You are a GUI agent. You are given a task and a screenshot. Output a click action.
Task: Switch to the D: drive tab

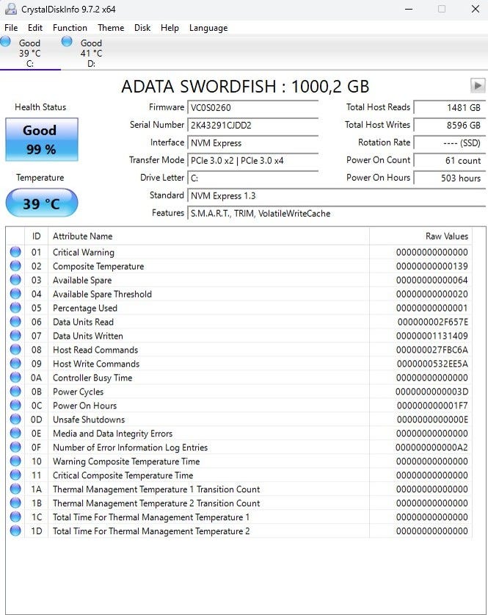91,53
